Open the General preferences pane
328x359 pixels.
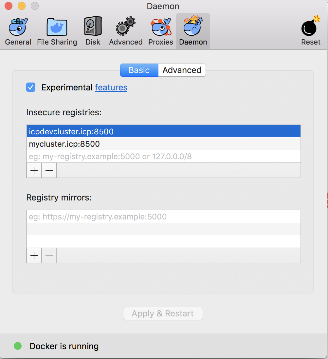[x=18, y=31]
